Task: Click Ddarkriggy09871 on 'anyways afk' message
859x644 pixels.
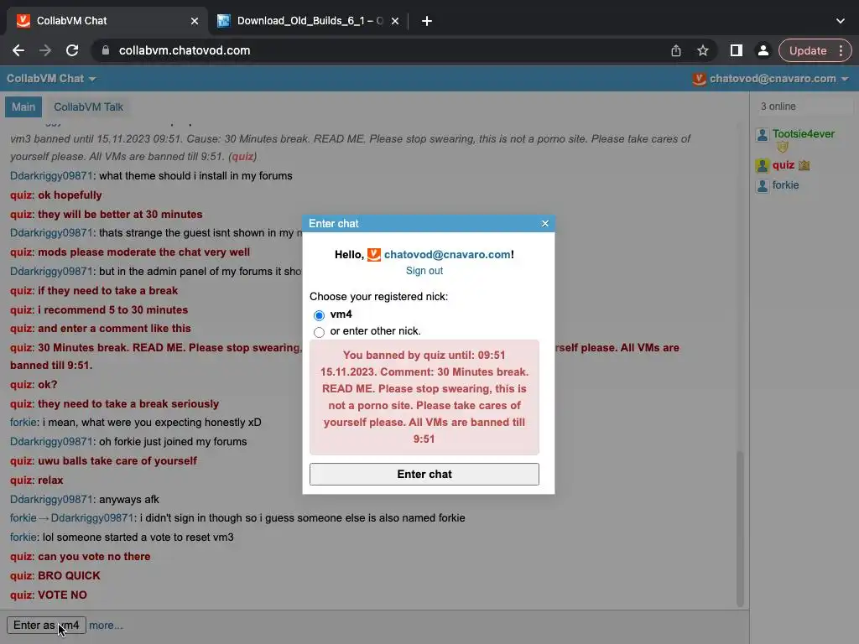Action: click(x=51, y=500)
